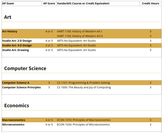Screen dimensions: 164x133
Task: Select the Studio Art: 3-D Design row label
Action: pyautogui.click(x=17, y=45)
